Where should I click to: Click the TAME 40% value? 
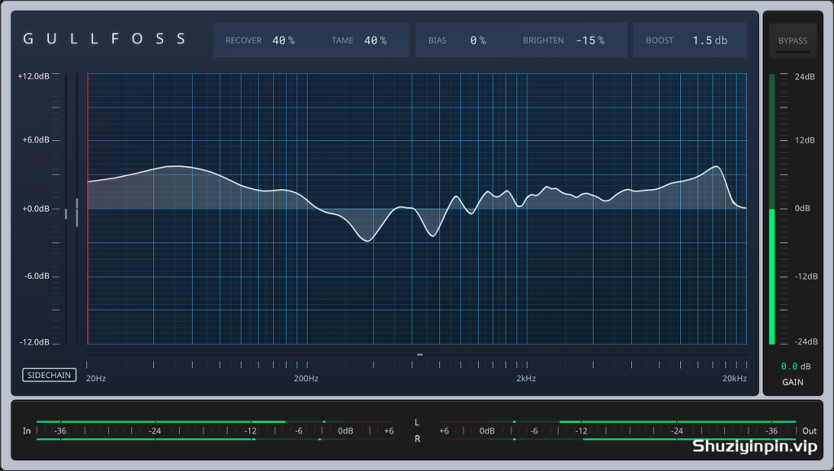tap(375, 41)
